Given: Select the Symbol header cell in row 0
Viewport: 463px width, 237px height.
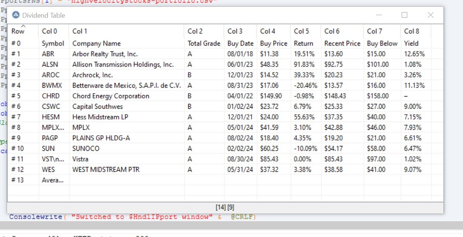Looking at the screenshot, I should point(54,43).
